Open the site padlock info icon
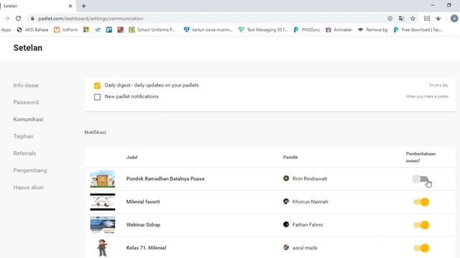This screenshot has width=460, height=258. pos(32,19)
